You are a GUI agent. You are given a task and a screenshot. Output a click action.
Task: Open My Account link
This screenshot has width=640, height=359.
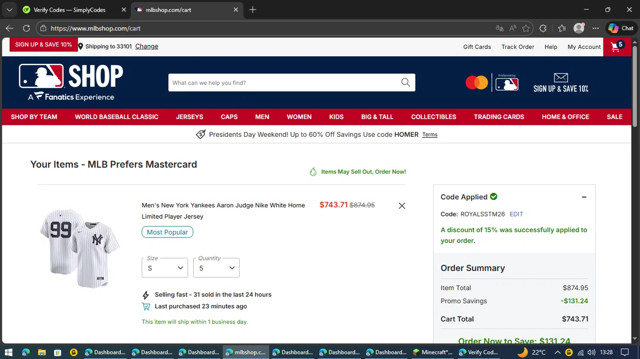click(584, 47)
